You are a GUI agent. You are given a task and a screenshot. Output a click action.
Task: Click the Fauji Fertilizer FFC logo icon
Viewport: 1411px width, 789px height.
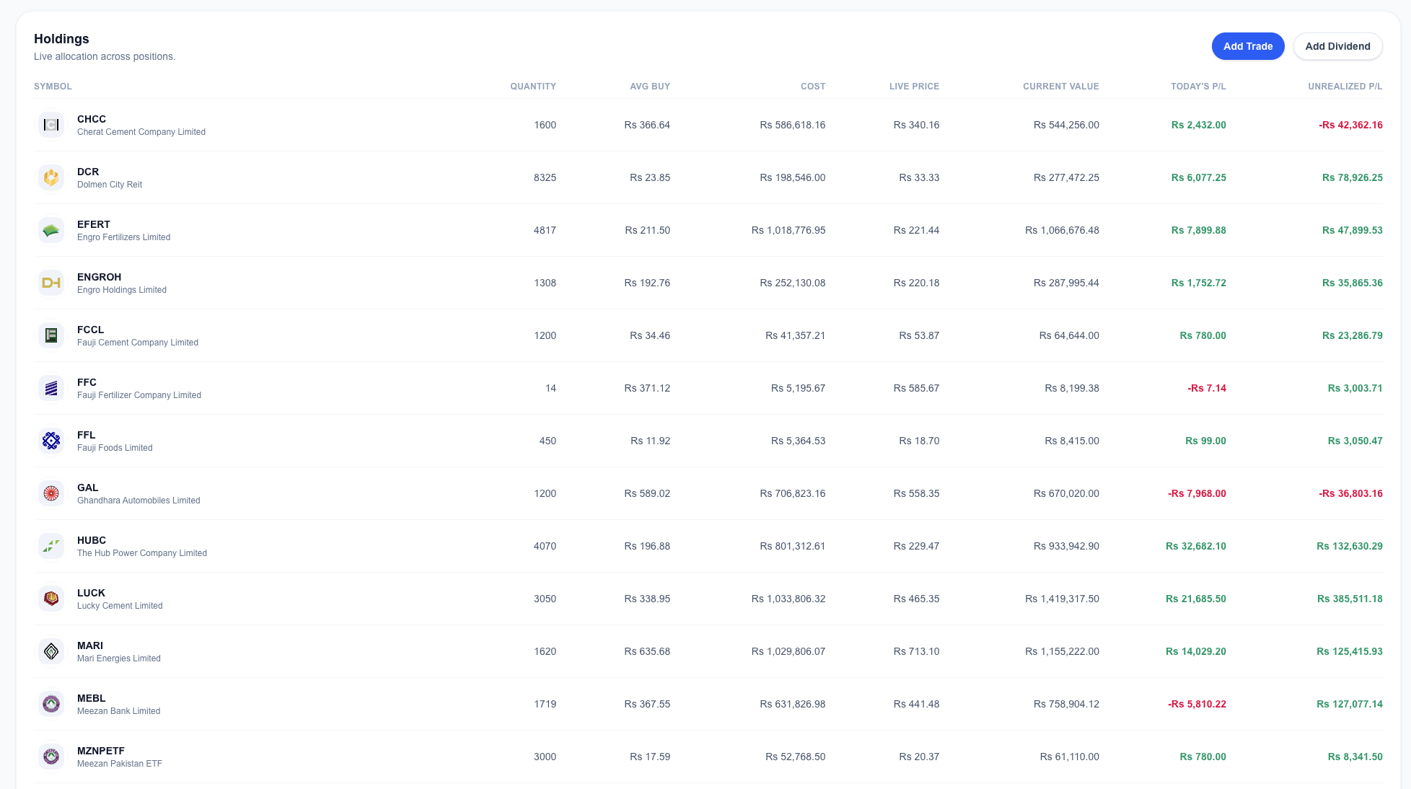[x=51, y=388]
